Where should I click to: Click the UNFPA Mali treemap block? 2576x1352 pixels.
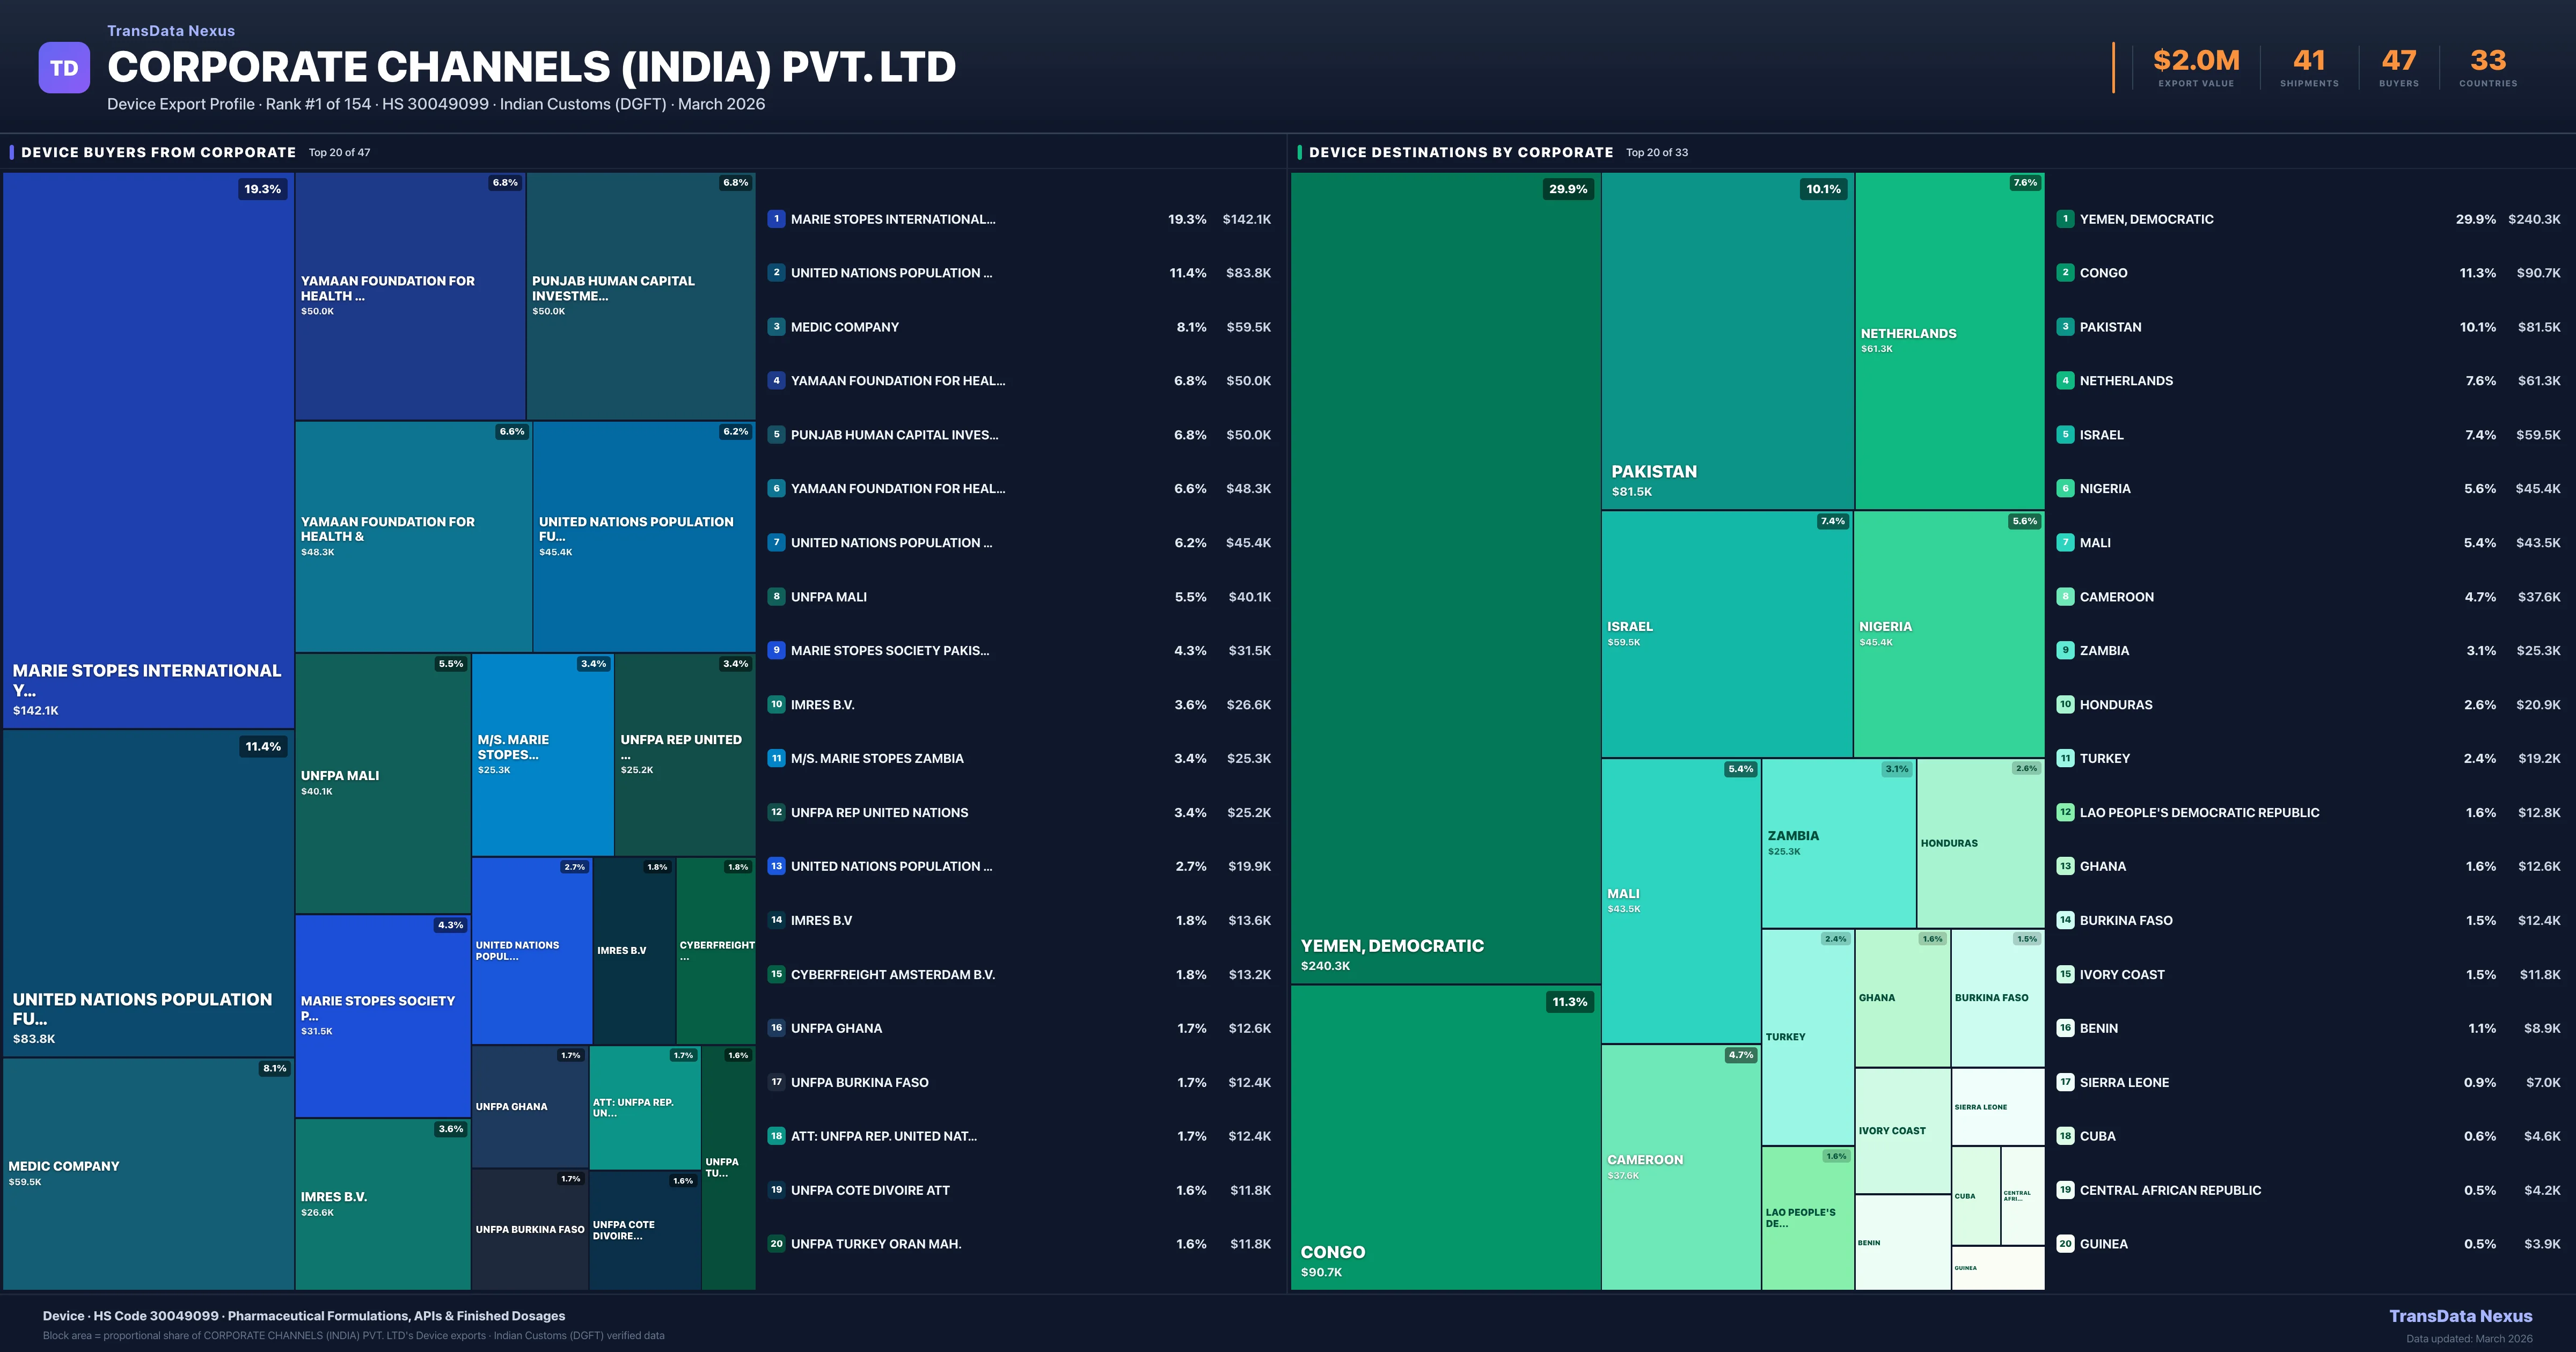pos(383,783)
